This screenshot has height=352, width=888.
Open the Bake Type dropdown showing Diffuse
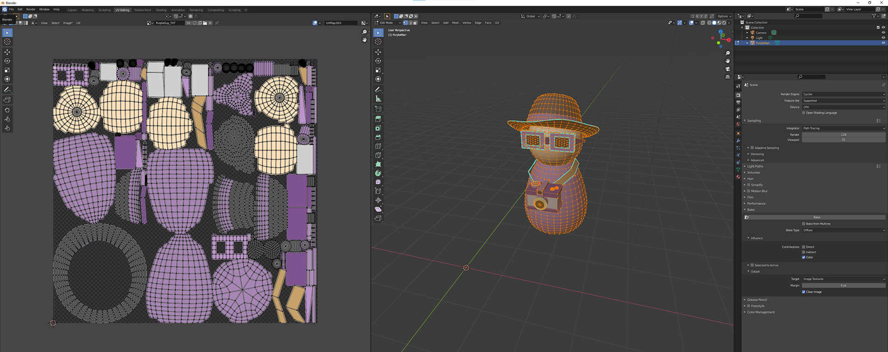tap(844, 230)
